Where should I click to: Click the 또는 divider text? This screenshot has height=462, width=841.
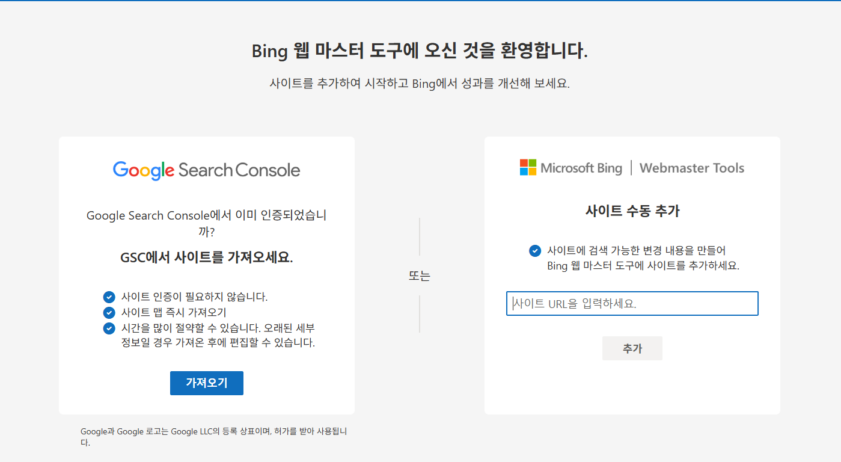[420, 275]
